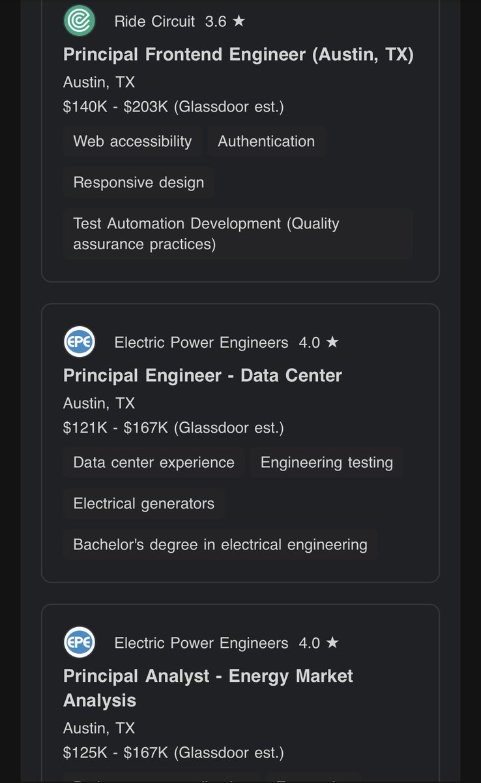Tap the Ride Circuit company logo
This screenshot has height=783, width=481.
80,21
